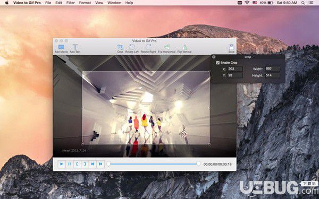Open the Apple menu

coord(6,3)
